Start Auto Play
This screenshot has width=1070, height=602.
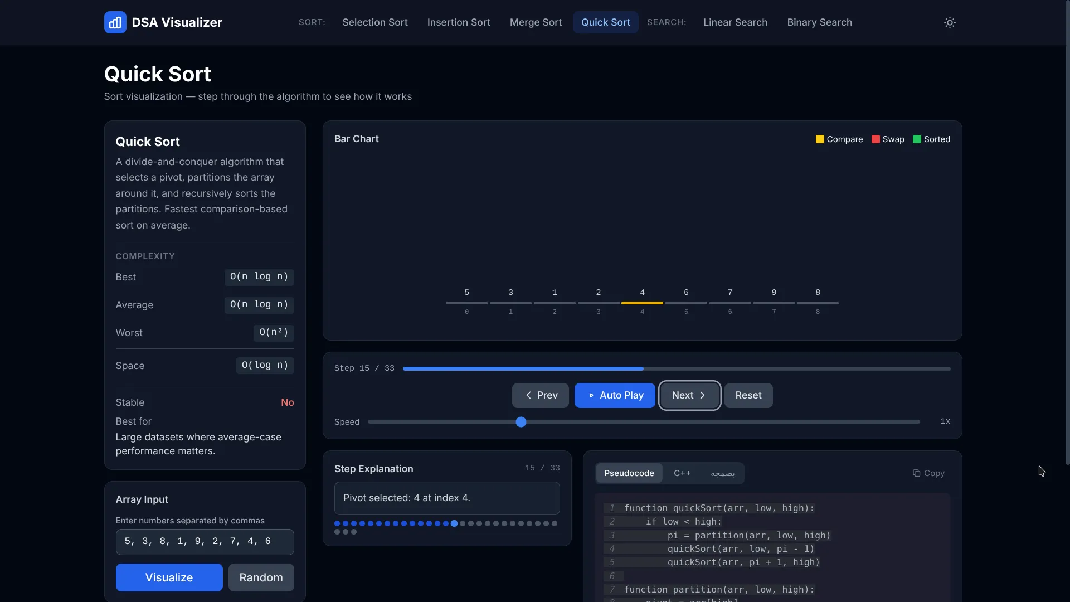coord(615,395)
